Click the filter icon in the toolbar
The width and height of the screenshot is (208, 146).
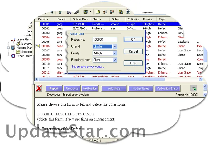click(86, 12)
